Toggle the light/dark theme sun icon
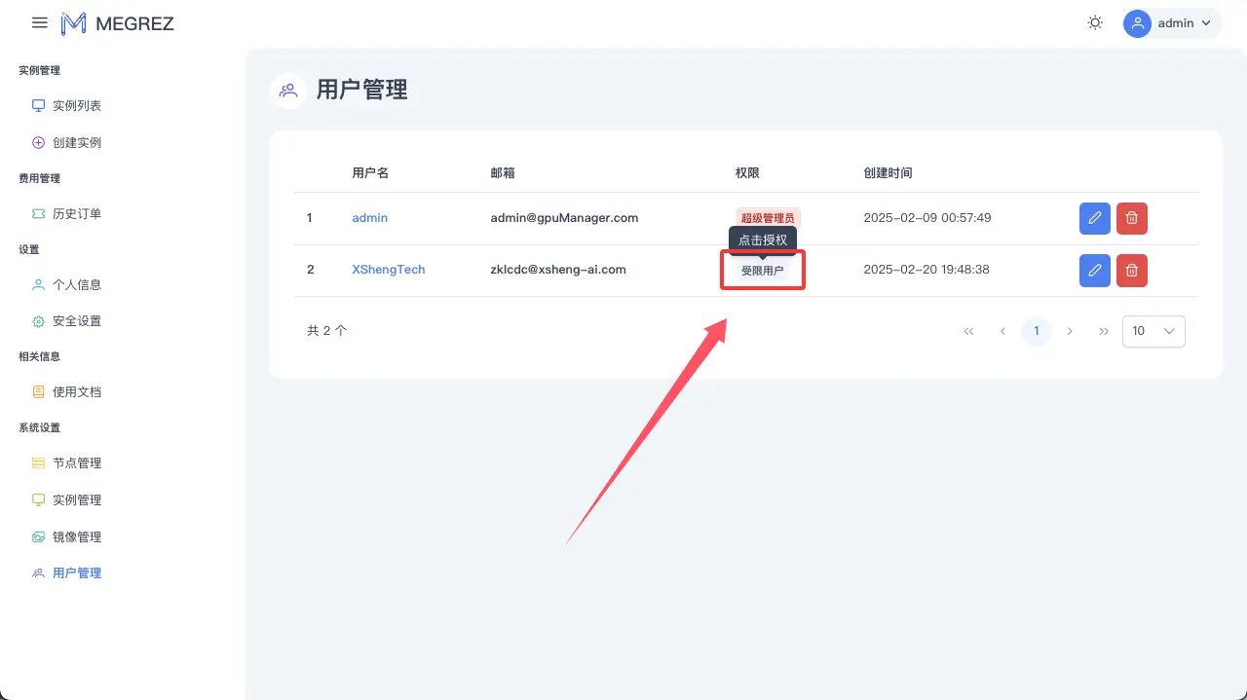Image resolution: width=1247 pixels, height=700 pixels. [x=1094, y=21]
